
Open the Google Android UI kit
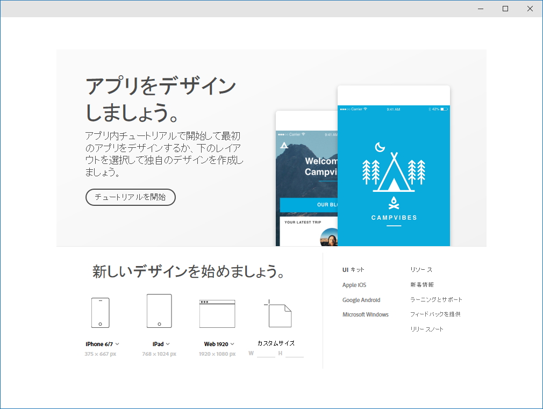point(361,300)
